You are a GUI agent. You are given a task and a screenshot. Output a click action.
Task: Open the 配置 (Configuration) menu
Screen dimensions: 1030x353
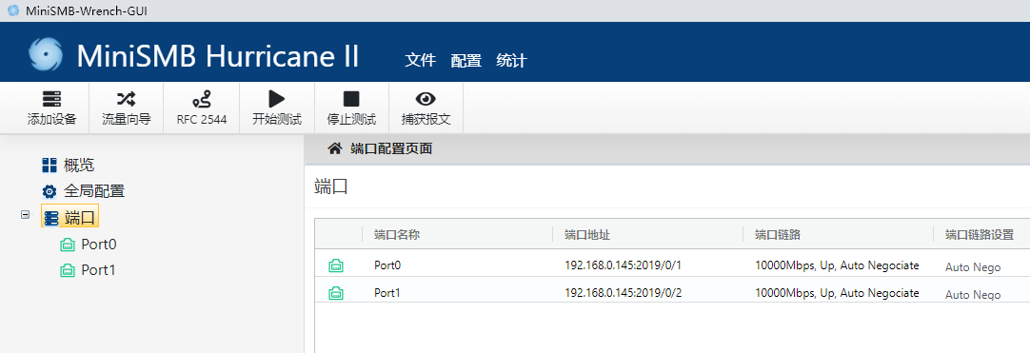[x=466, y=60]
